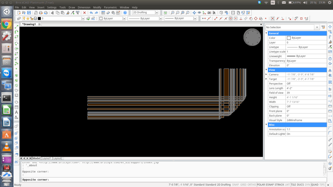Click the Clear entity snaps icon
The image size is (333, 187).
289,19
